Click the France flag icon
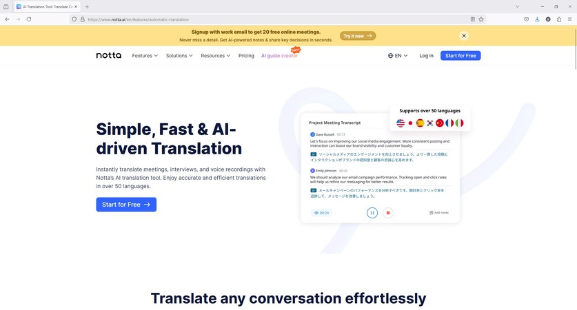Screen dimensions: 577x310 pyautogui.click(x=449, y=123)
